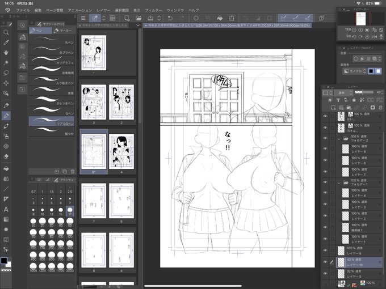Flip canvas horizontally in Navigator
This screenshot has height=289, width=386.
375,36
